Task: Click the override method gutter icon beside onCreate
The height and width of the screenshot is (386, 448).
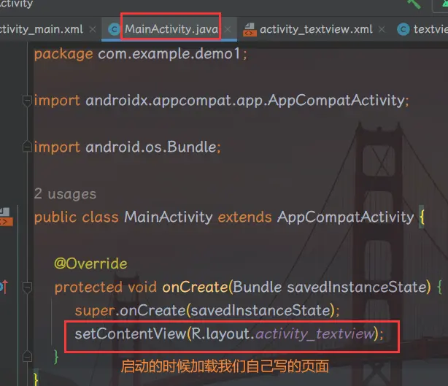Action: 4,287
